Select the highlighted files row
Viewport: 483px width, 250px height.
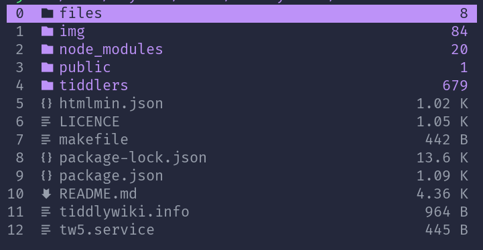(242, 13)
